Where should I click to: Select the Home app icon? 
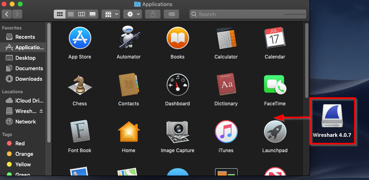pos(129,132)
